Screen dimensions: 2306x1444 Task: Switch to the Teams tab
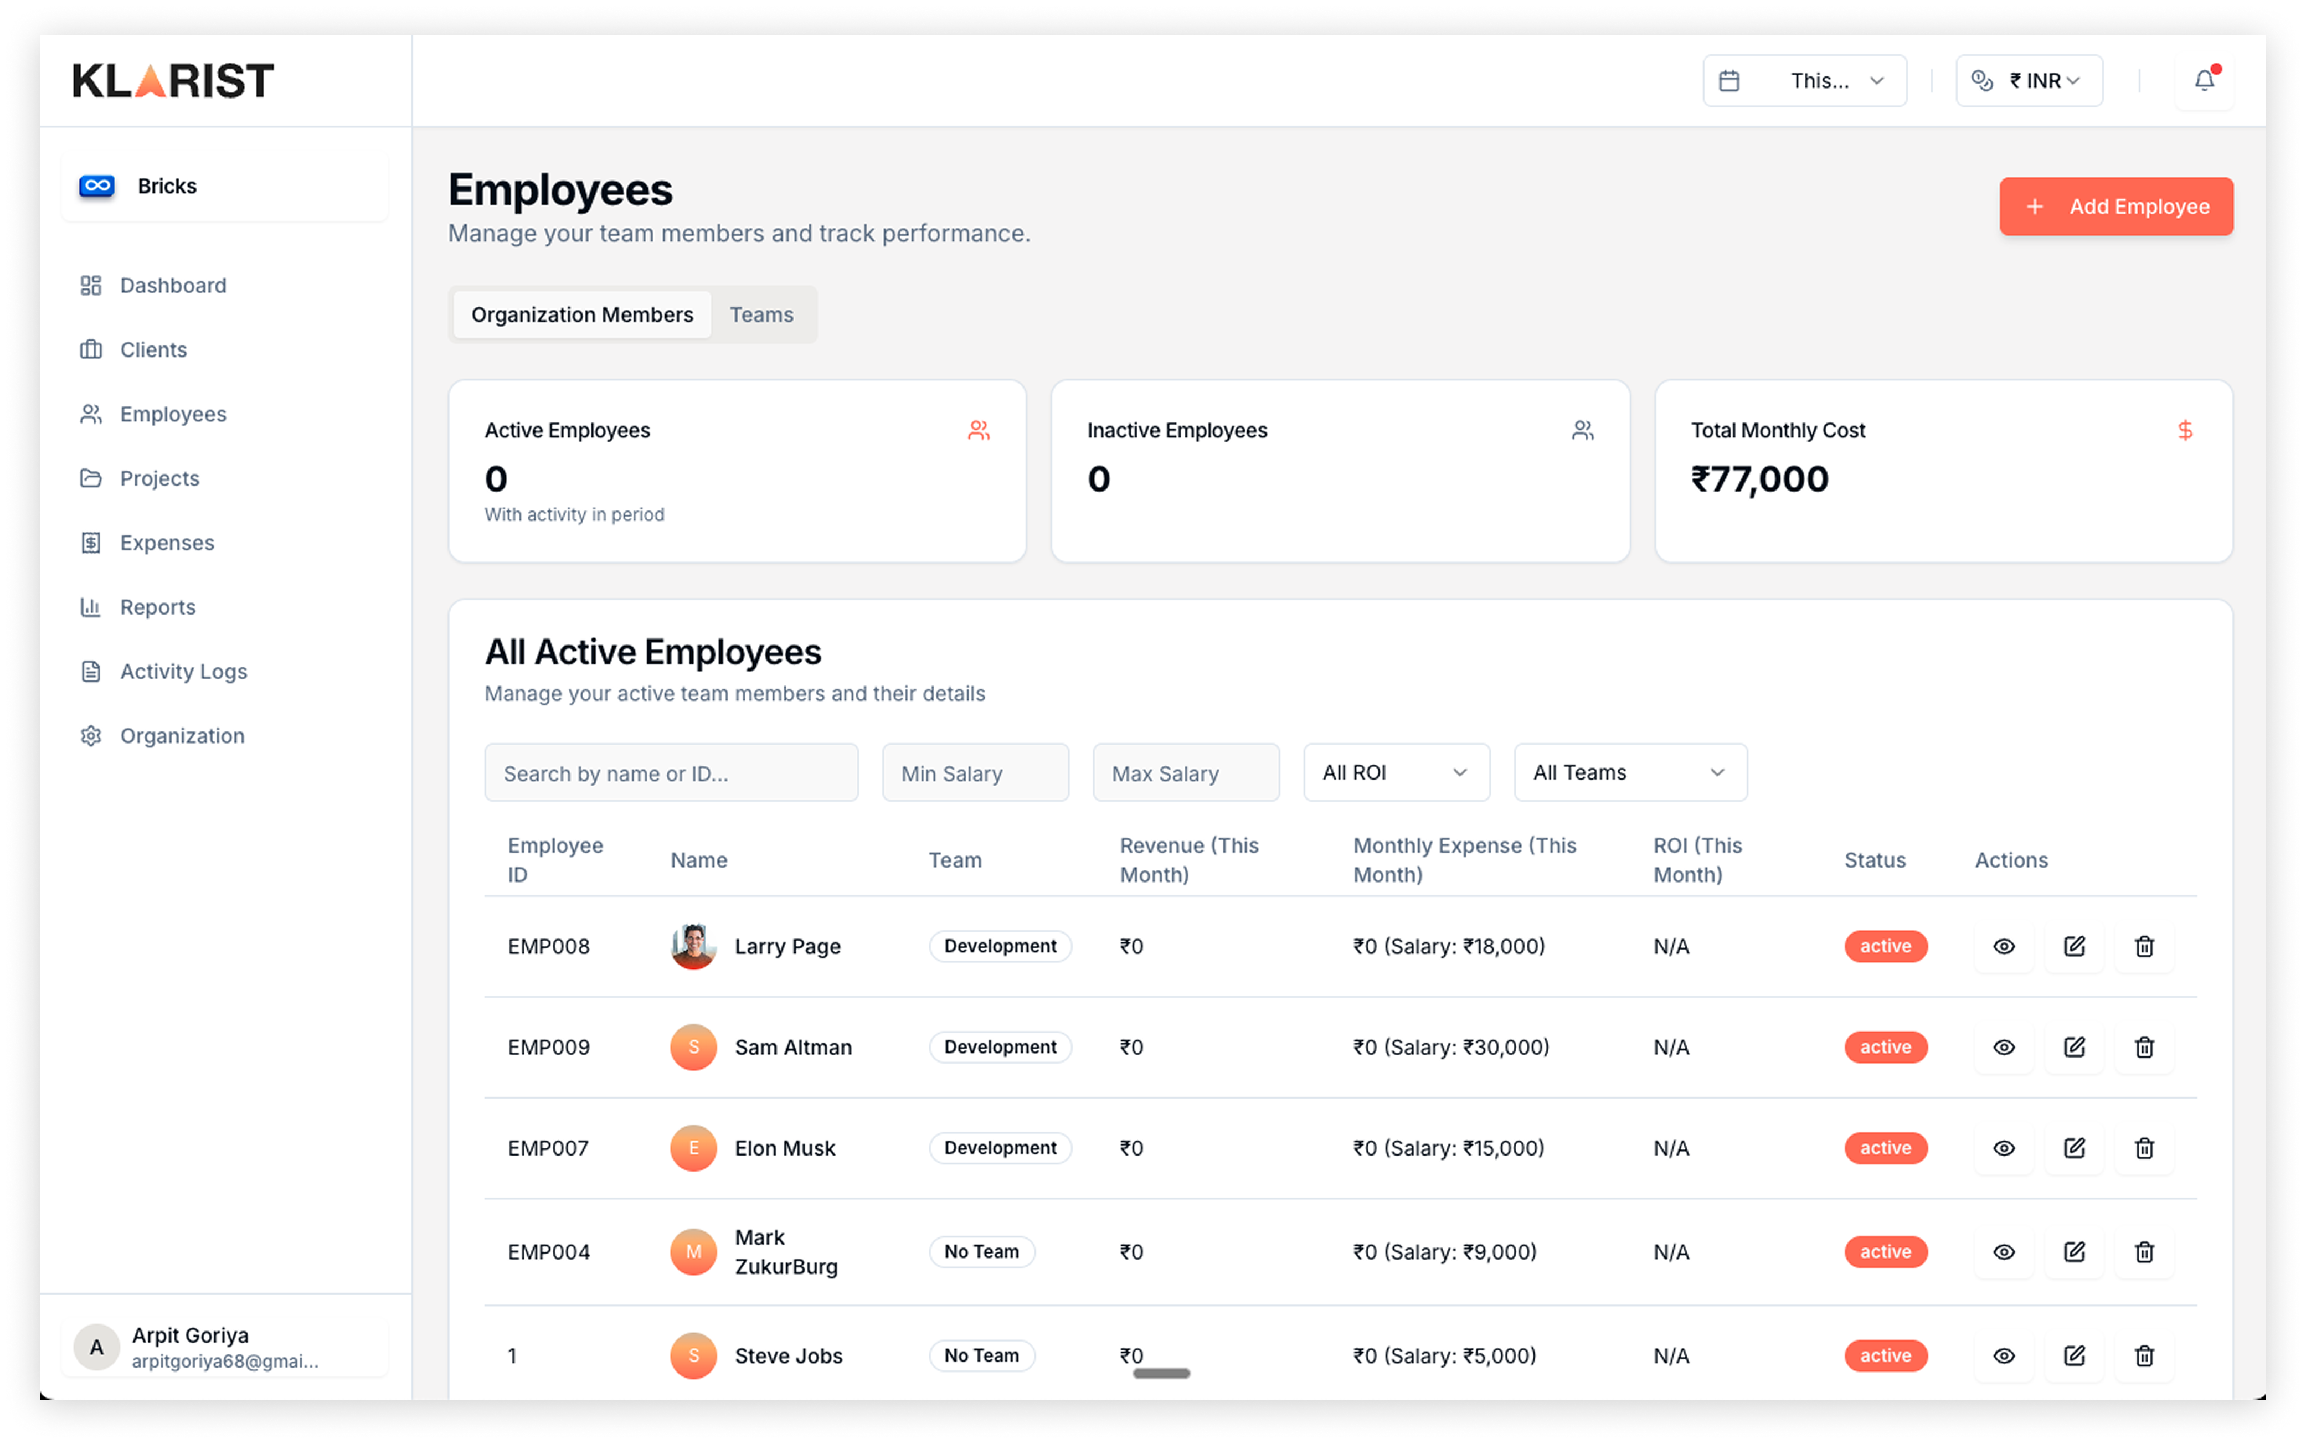pos(761,315)
